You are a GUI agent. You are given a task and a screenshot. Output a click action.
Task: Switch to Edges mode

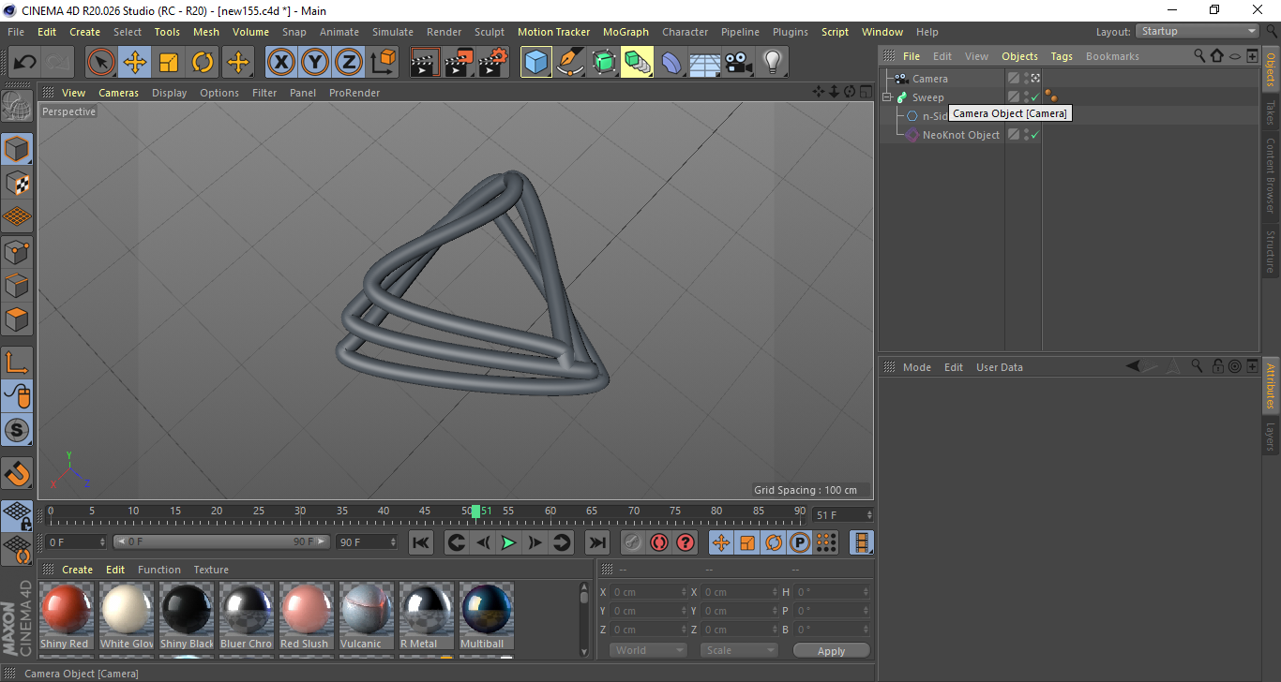[17, 285]
